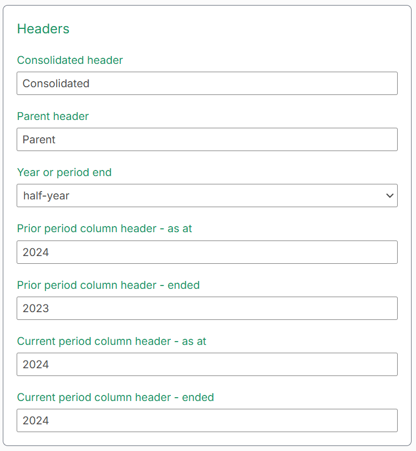Click the Parent header label text
The width and height of the screenshot is (416, 451).
(53, 117)
